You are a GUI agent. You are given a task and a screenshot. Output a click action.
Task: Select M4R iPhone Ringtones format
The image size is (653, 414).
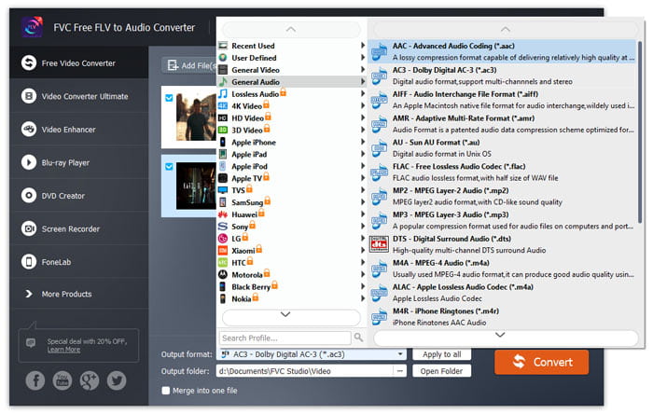(502, 317)
